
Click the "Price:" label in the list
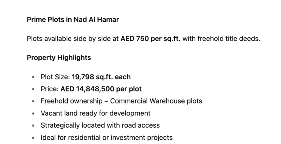pyautogui.click(x=50, y=89)
